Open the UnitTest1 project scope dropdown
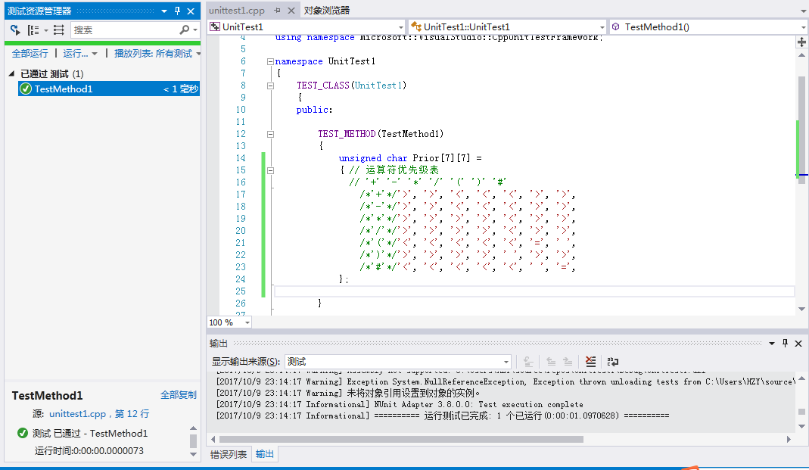809x470 pixels. pos(401,26)
